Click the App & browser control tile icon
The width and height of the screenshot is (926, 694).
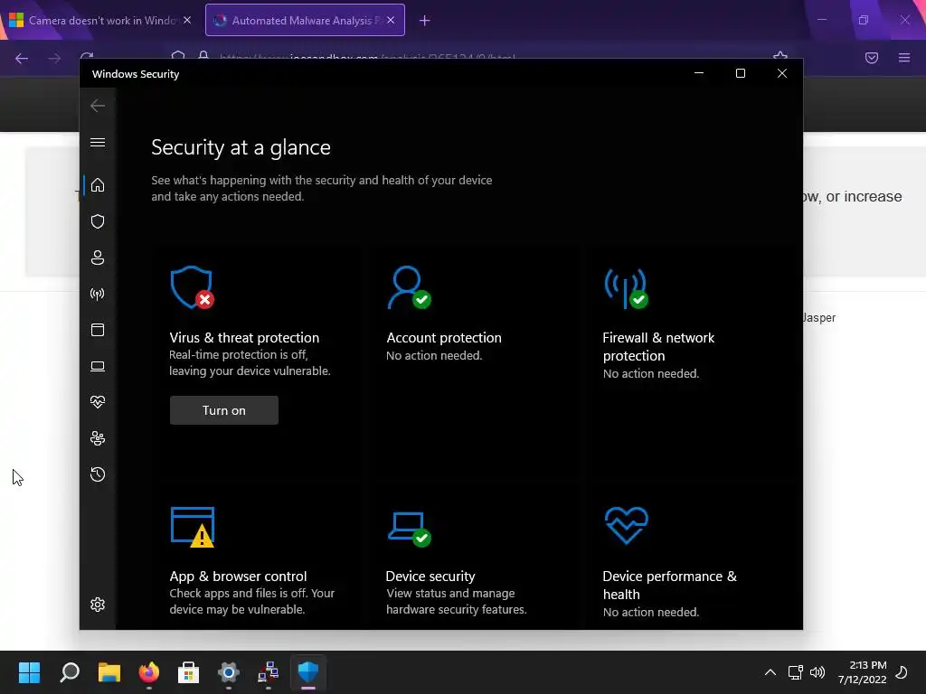pyautogui.click(x=192, y=527)
